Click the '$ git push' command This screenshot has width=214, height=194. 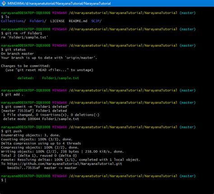click(x=11, y=131)
